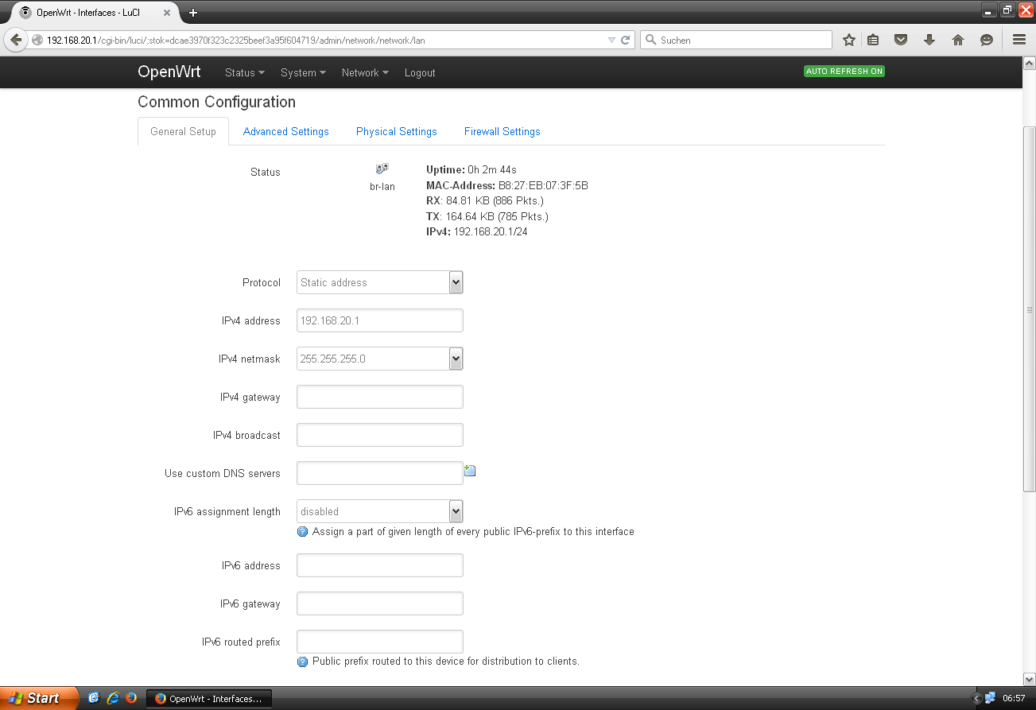Click the IPv4 gateway input field

[x=379, y=397]
